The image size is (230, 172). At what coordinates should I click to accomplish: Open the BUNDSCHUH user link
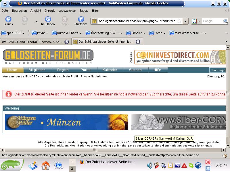[x=34, y=77]
